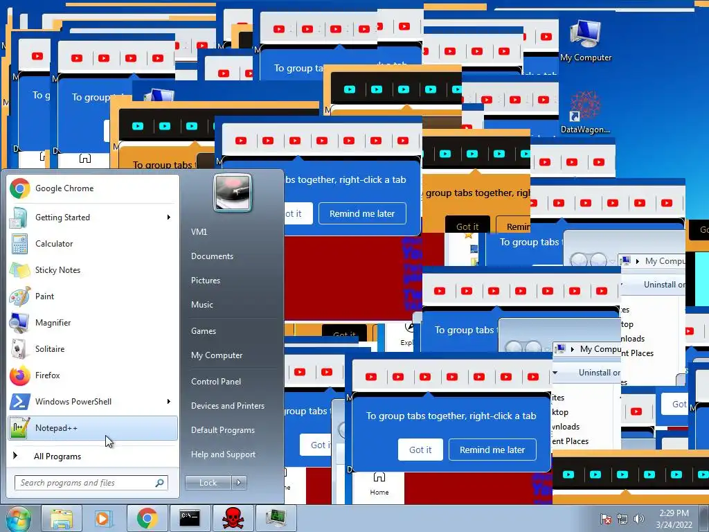
Task: Open Help and Support
Action: click(223, 454)
